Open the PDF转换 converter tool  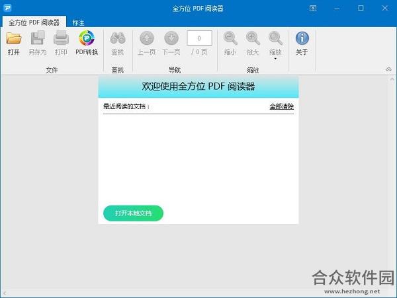[87, 43]
